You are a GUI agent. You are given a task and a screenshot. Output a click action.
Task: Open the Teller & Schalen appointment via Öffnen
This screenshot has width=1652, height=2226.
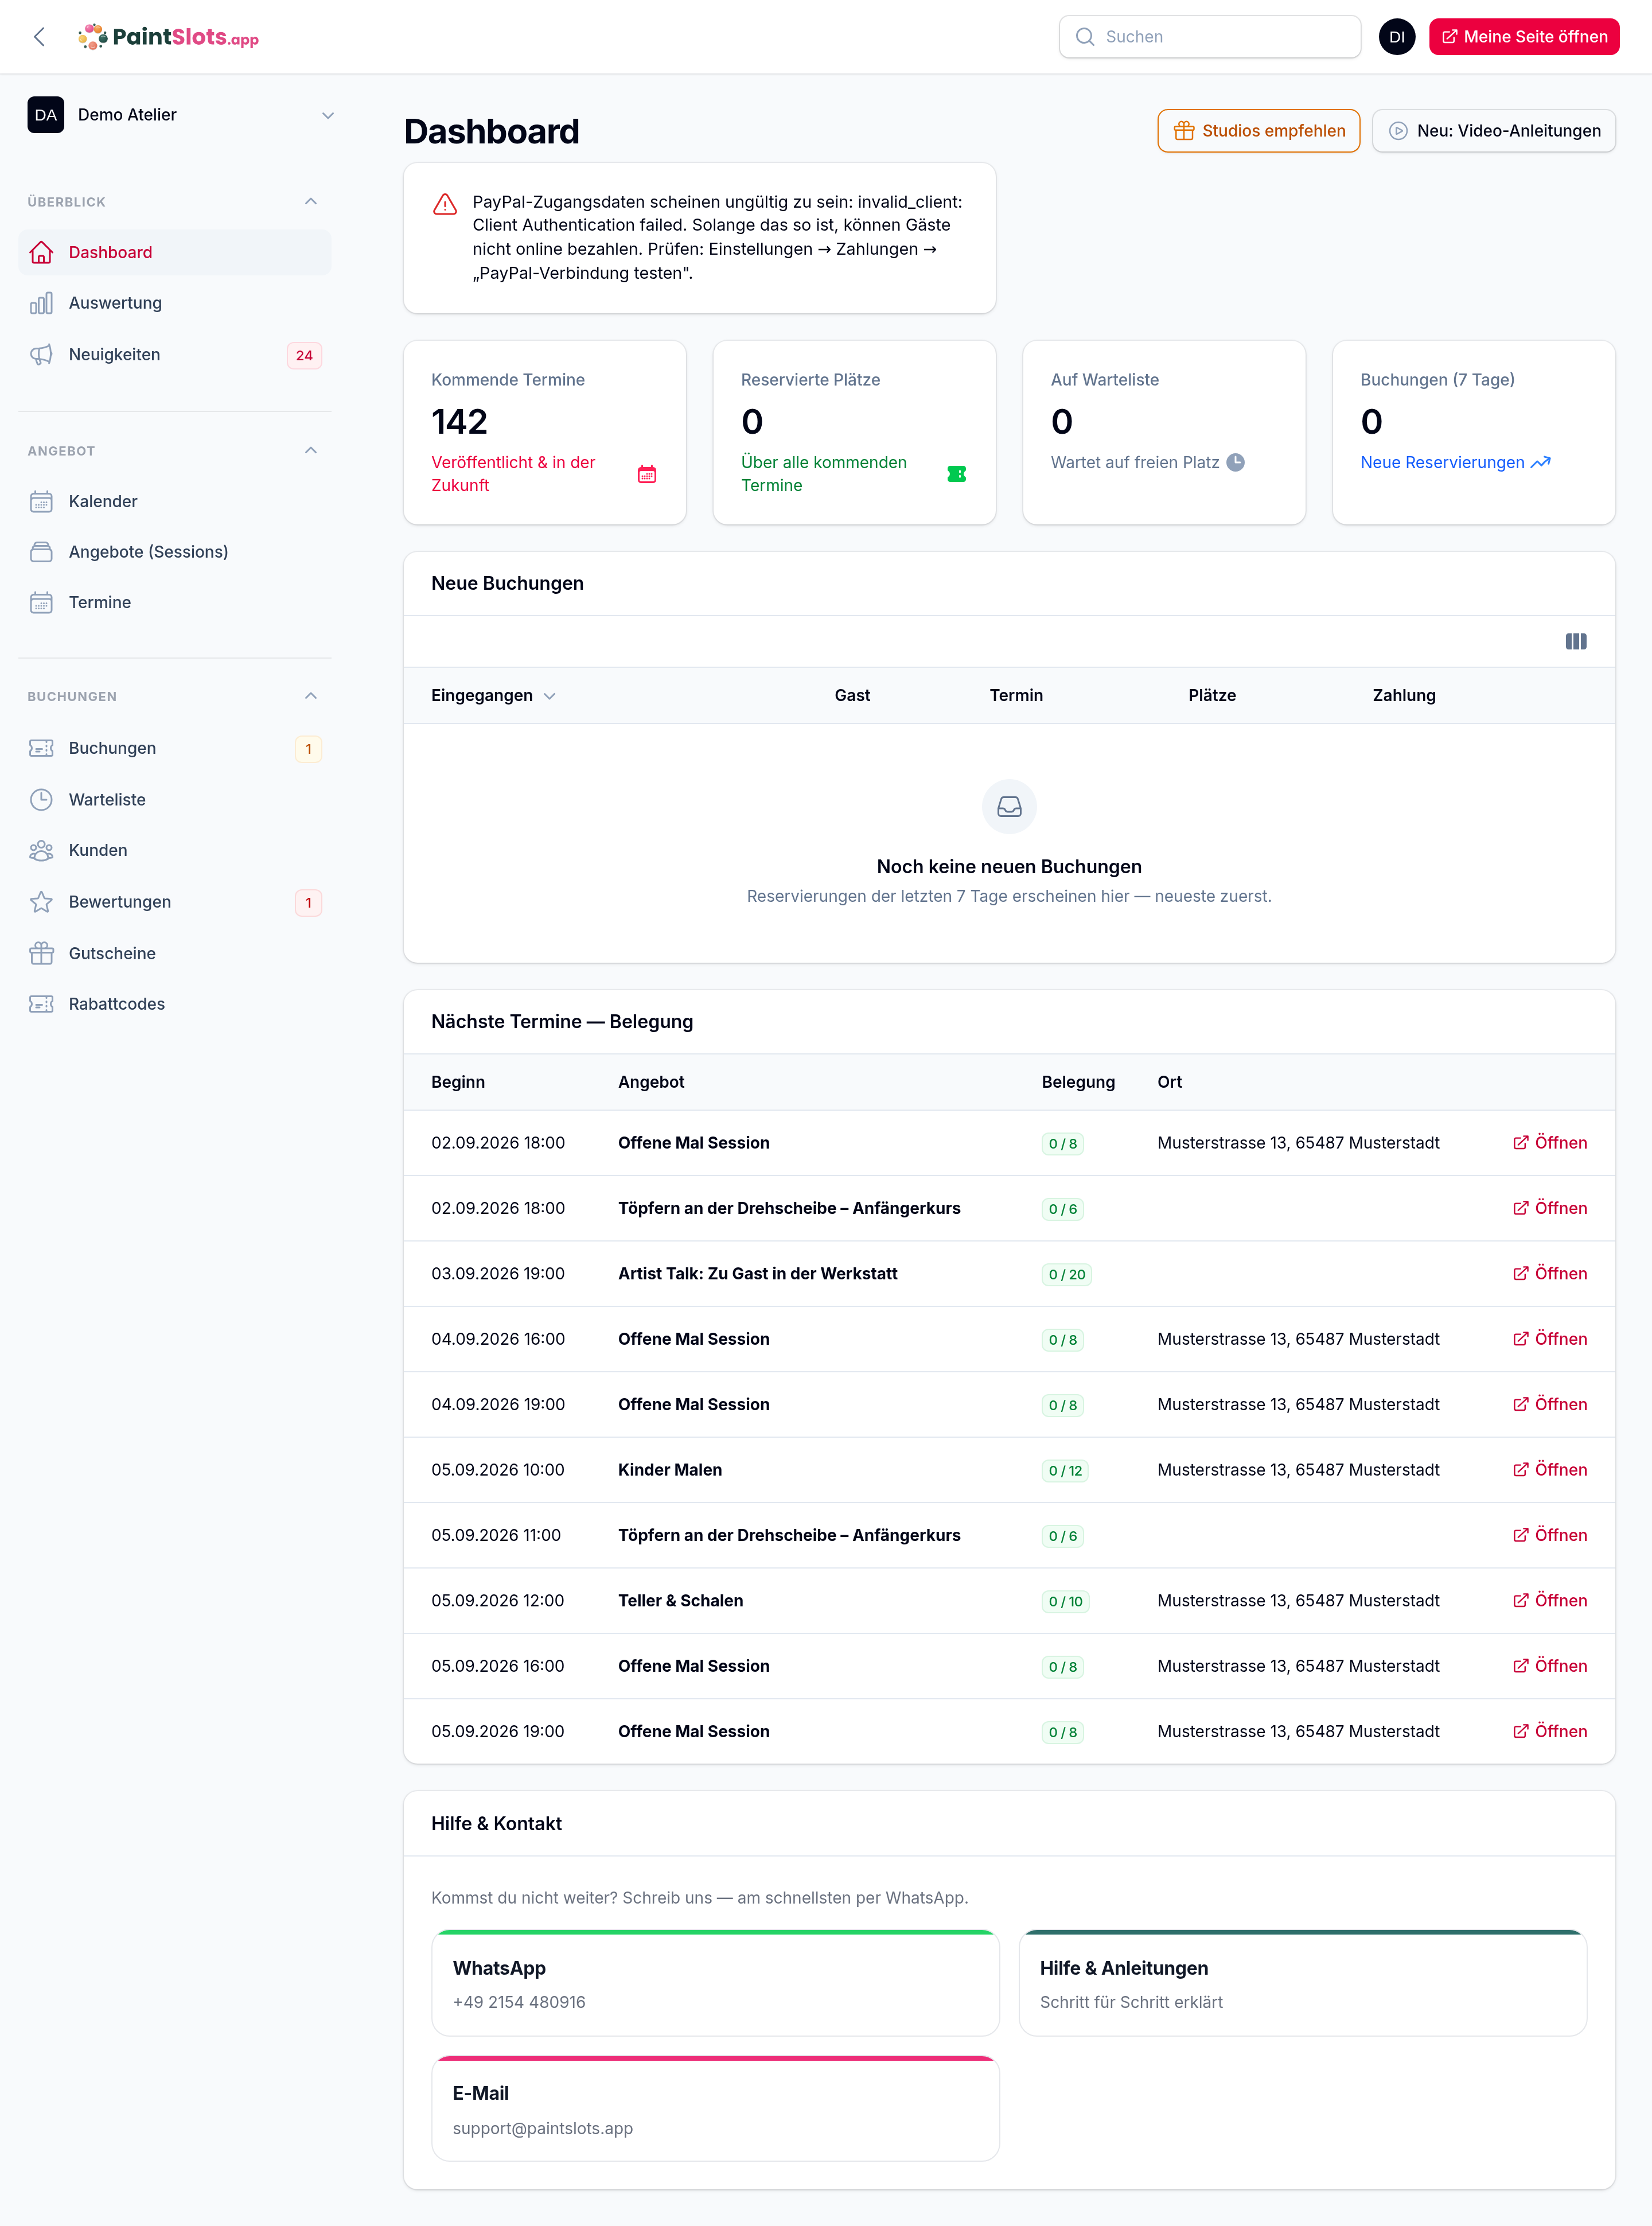coord(1549,1600)
